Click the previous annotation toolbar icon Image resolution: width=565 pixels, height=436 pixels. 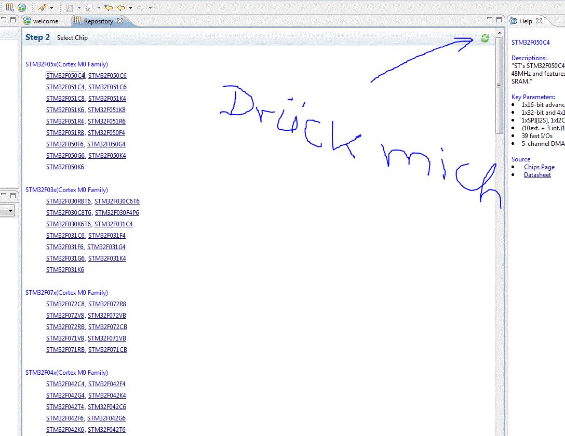click(89, 8)
